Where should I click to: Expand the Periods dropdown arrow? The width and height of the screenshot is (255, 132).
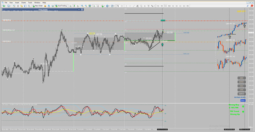(x=109, y=6)
